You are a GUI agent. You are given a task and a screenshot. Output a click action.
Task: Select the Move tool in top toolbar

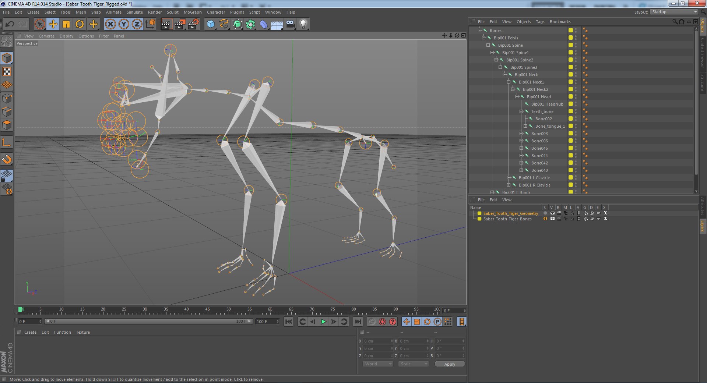point(53,24)
